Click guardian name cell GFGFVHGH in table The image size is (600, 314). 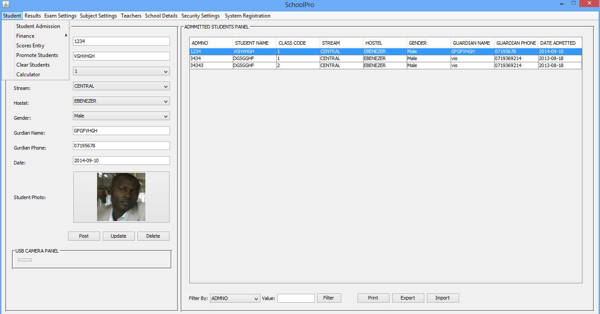pos(472,52)
